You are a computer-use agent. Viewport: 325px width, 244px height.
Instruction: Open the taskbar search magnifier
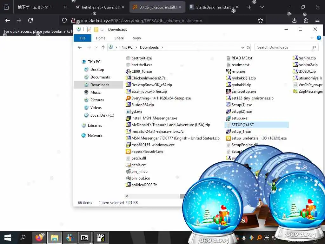(23, 238)
